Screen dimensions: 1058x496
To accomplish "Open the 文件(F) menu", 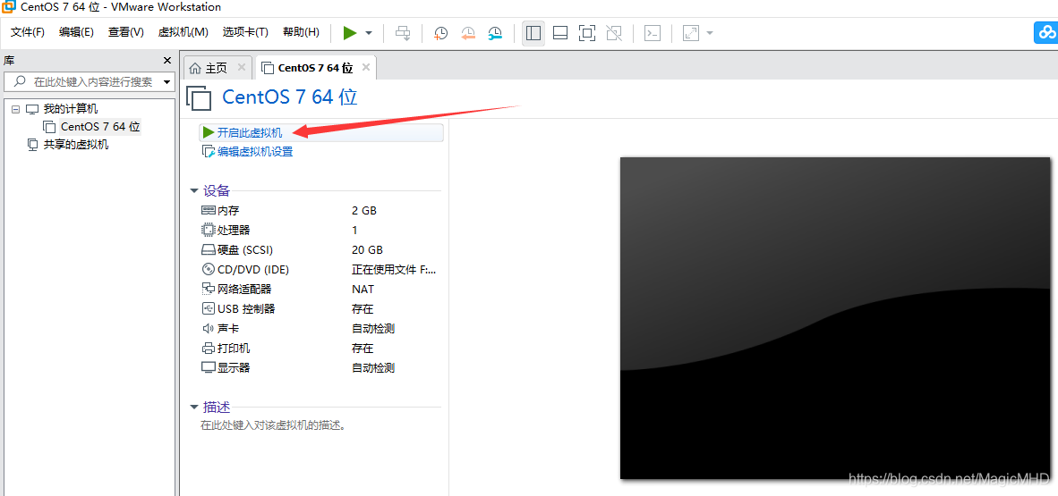I will click(28, 32).
